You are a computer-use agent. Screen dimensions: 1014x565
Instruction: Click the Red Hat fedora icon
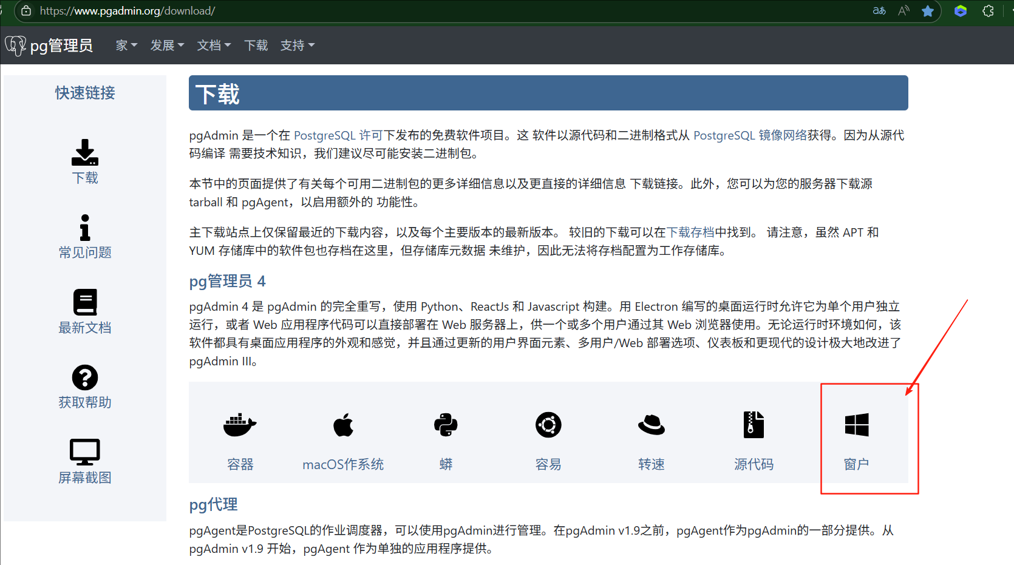[x=652, y=425]
